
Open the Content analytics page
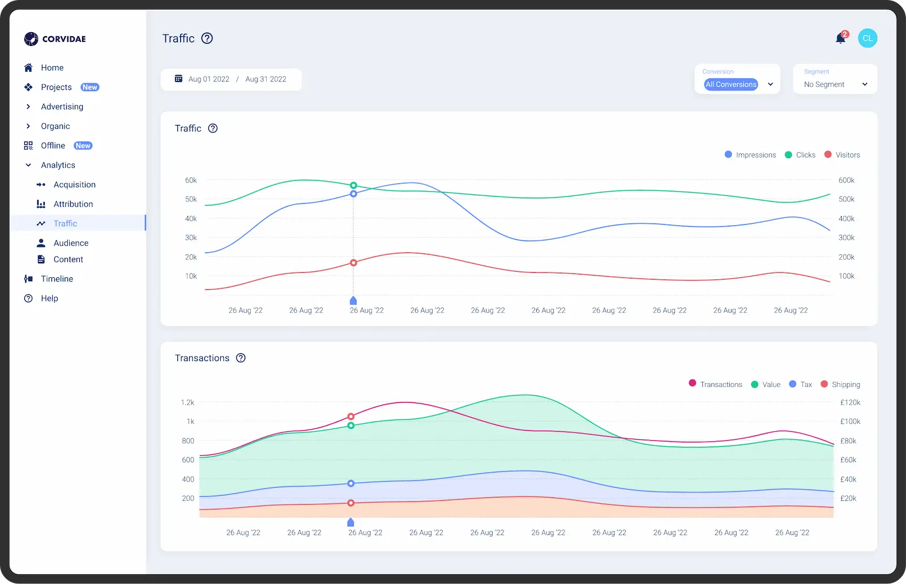[68, 259]
